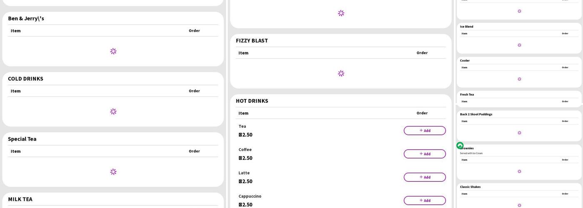Add Coffee to the order
583x208 pixels.
pyautogui.click(x=424, y=154)
